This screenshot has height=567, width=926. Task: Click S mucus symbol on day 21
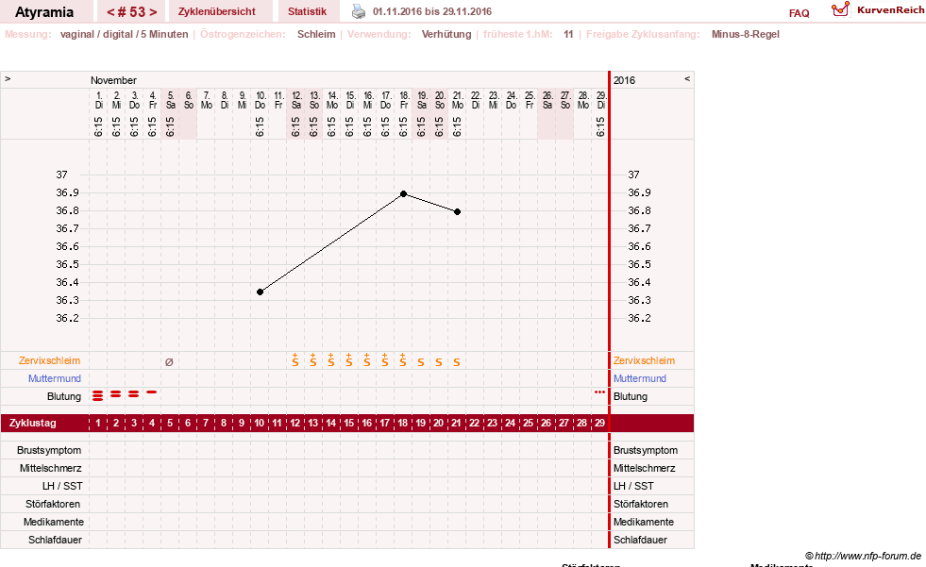(457, 362)
